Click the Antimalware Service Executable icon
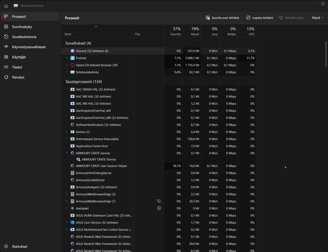This screenshot has width=328, height=252. coord(72,139)
